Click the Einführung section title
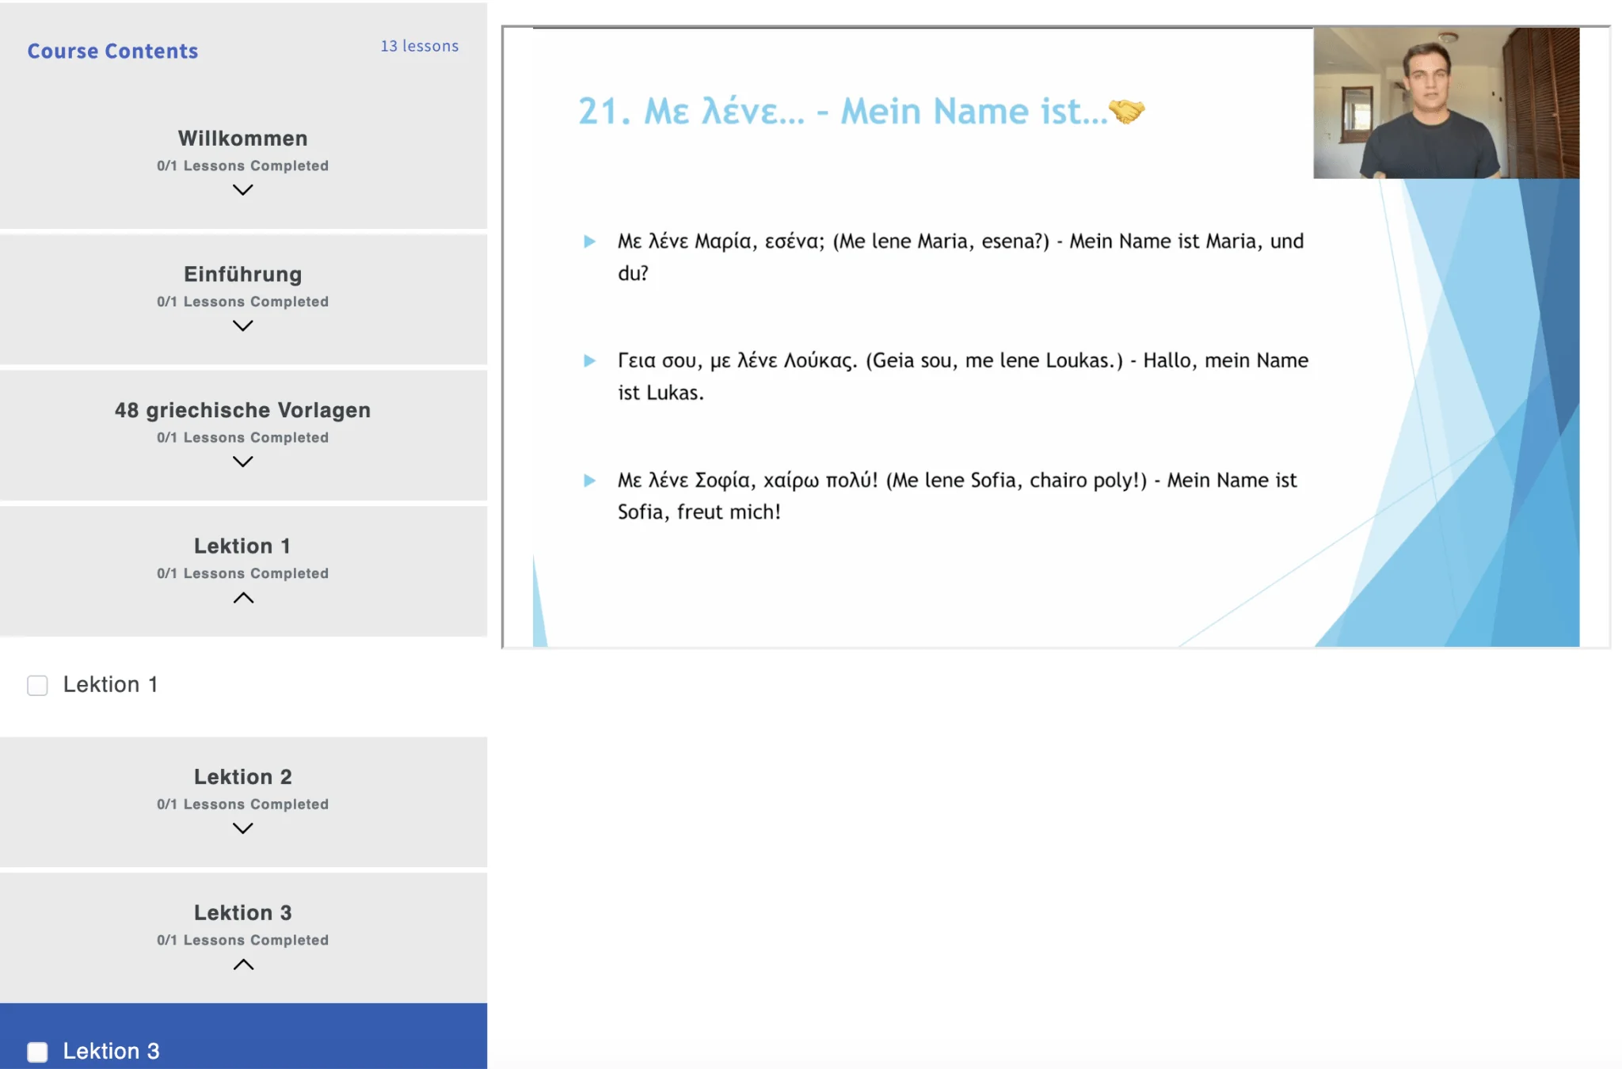This screenshot has height=1069, width=1622. click(242, 274)
